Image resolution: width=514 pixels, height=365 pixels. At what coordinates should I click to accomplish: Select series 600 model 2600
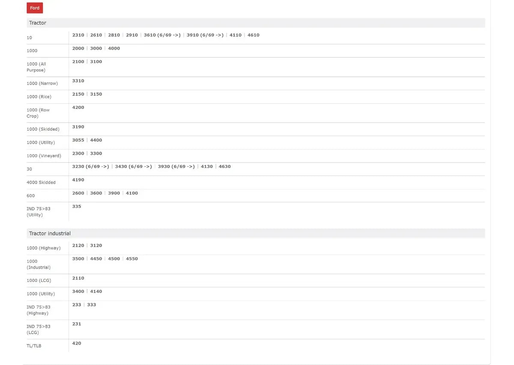click(x=78, y=193)
